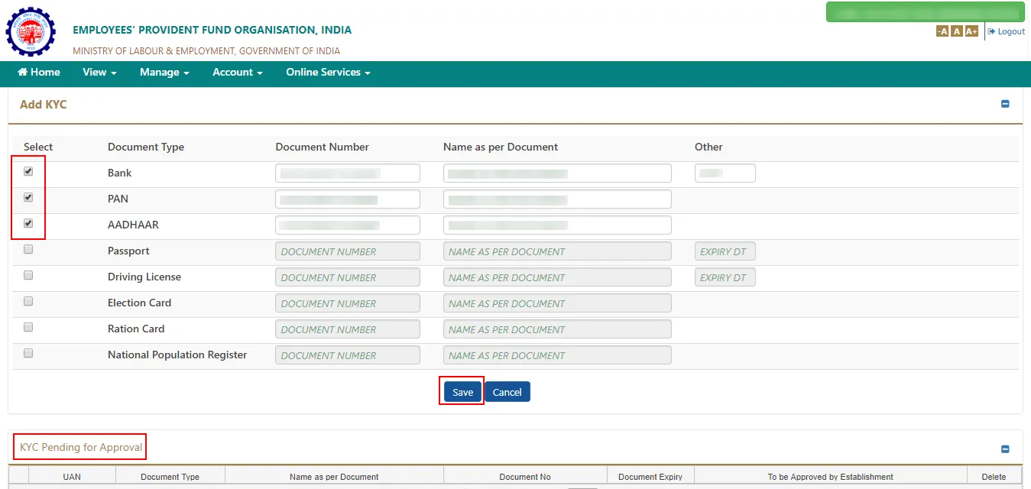Uncheck the AADHAAR checkbox
1031x489 pixels.
pyautogui.click(x=28, y=224)
